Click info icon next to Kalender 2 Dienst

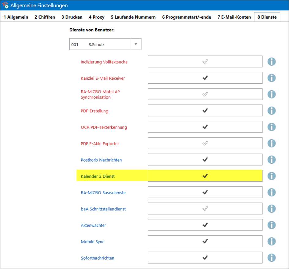[272, 176]
